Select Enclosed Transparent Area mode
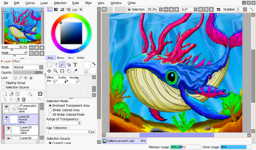 coord(50,106)
